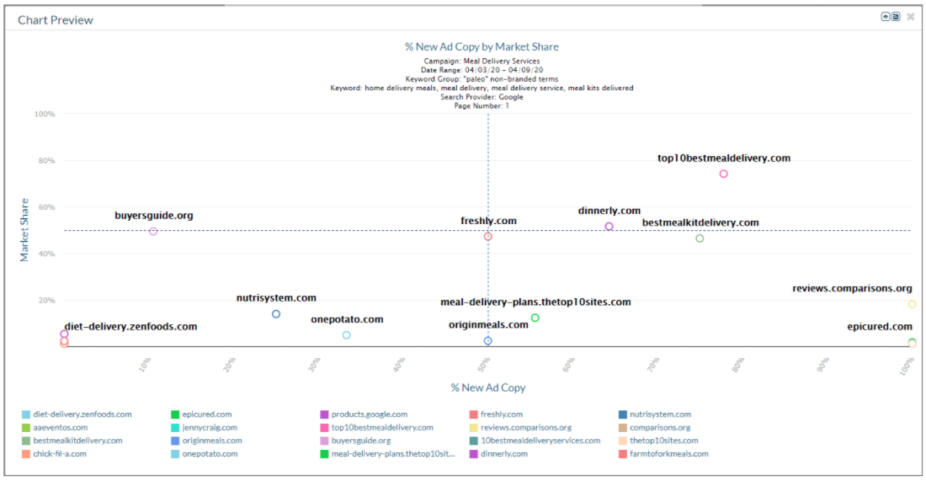
Task: Click the chart title '% New Ad Copy by Market Share'
Action: click(x=482, y=46)
